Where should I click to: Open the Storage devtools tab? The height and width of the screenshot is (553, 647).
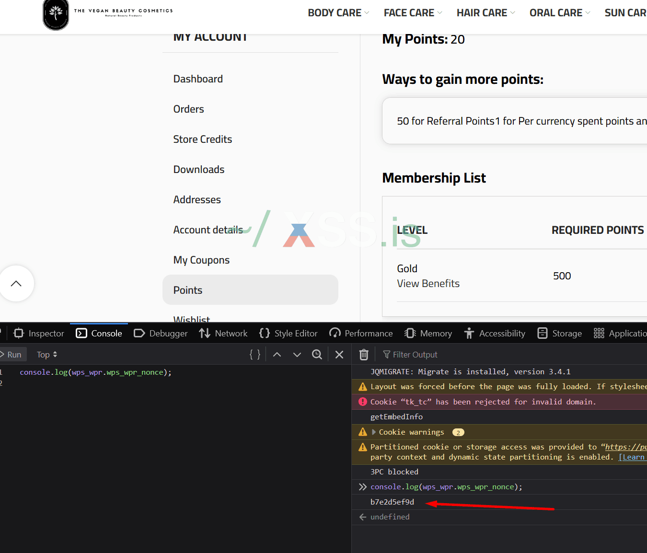560,334
